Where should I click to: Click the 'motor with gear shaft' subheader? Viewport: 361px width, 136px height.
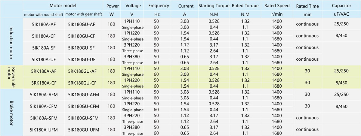[x=84, y=14]
